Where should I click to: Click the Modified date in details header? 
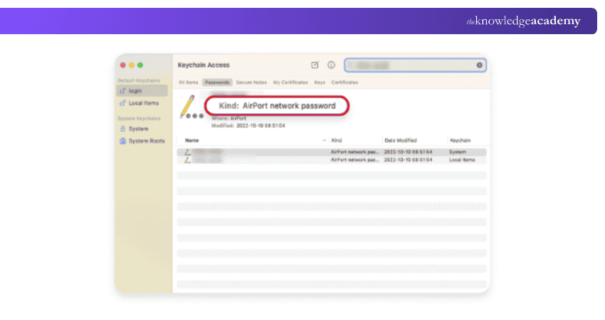(248, 126)
